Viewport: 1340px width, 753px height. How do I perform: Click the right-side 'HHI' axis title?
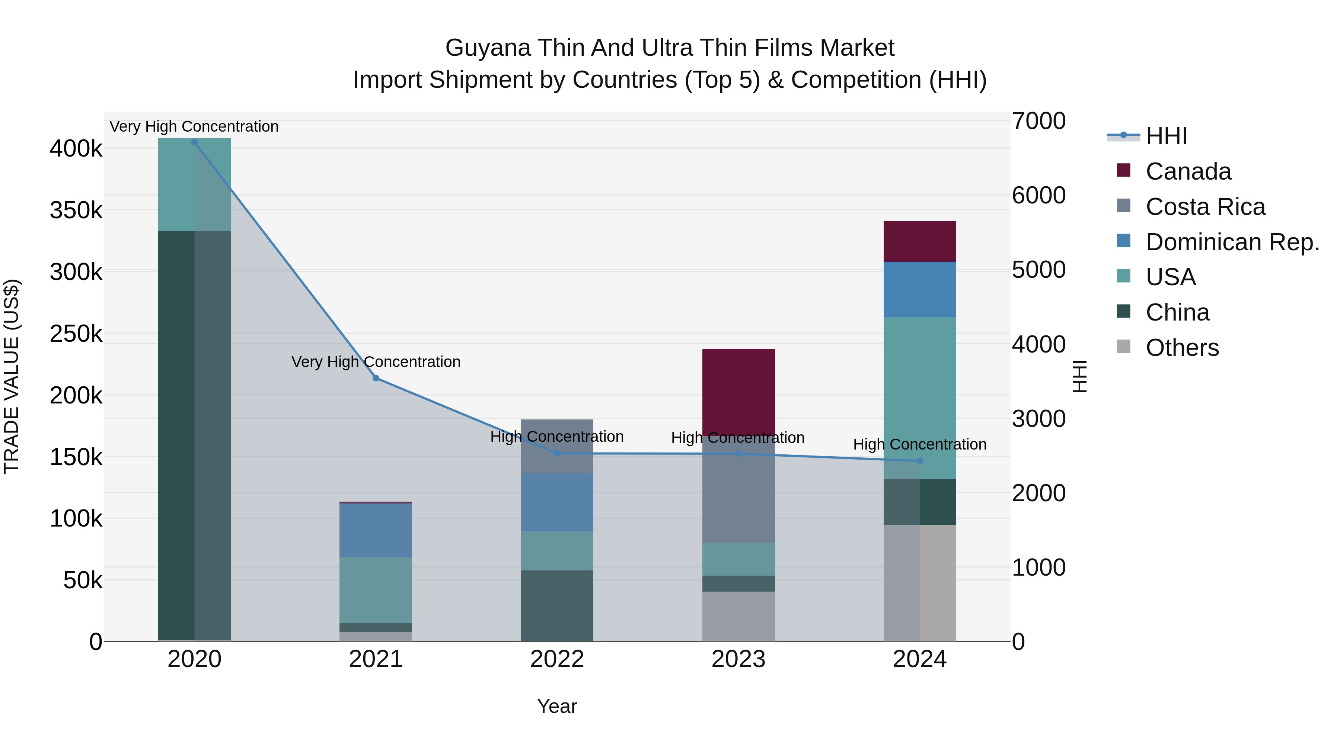(1080, 376)
